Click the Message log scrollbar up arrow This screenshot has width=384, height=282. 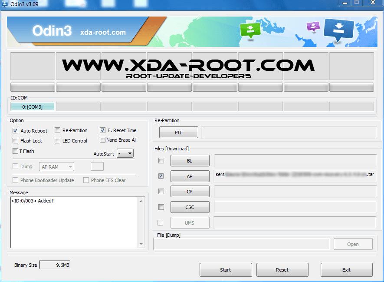coord(141,201)
